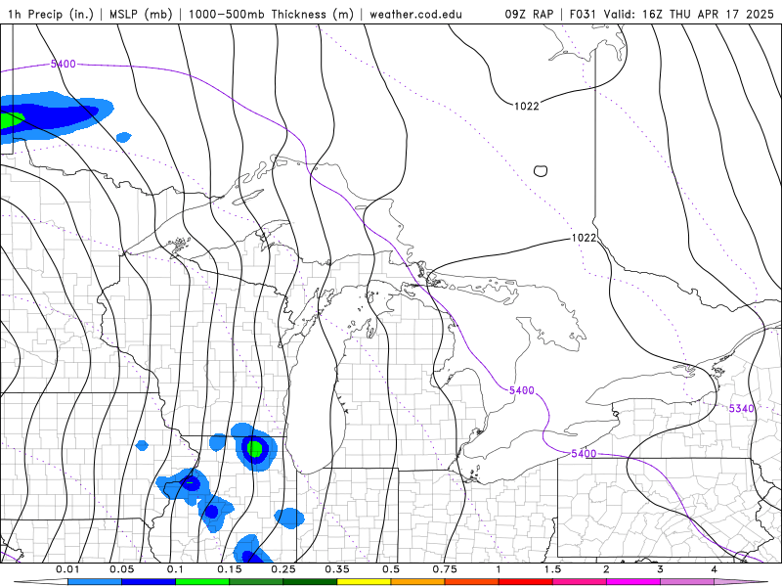Click the green precip core west of Lake Michigan

click(255, 449)
